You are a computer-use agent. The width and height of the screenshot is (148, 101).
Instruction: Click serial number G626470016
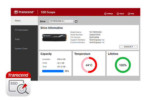coord(95,35)
